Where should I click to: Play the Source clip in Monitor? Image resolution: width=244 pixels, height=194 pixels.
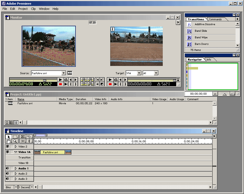(x=60, y=80)
